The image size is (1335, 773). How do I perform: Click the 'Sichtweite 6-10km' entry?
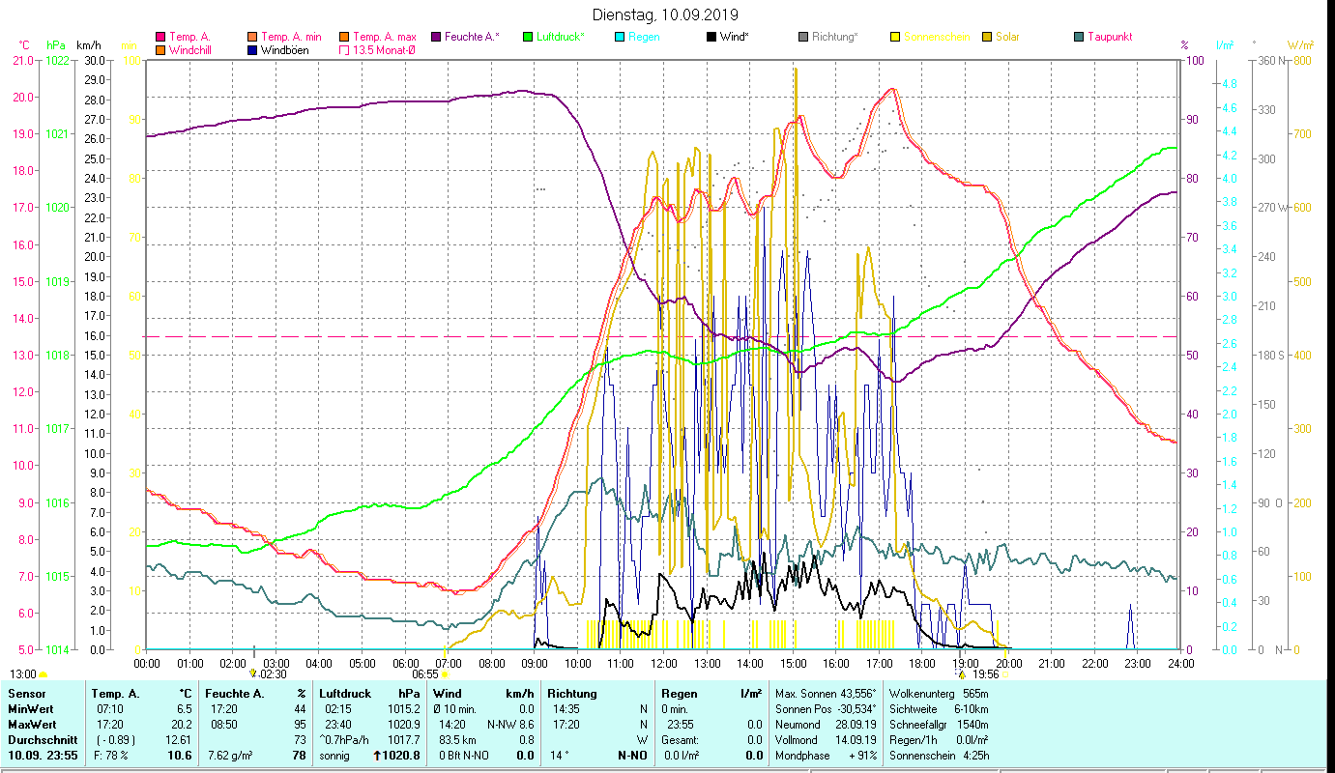[x=940, y=709]
